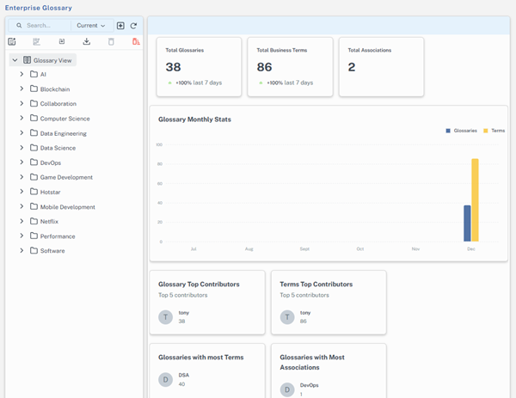The width and height of the screenshot is (516, 398).
Task: Click the red delete-all icon
Action: pos(136,41)
